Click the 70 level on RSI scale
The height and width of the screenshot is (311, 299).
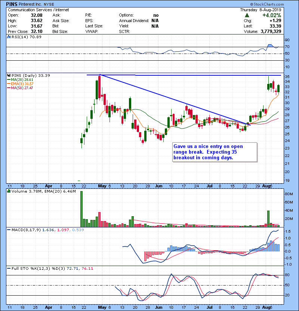tap(287, 47)
